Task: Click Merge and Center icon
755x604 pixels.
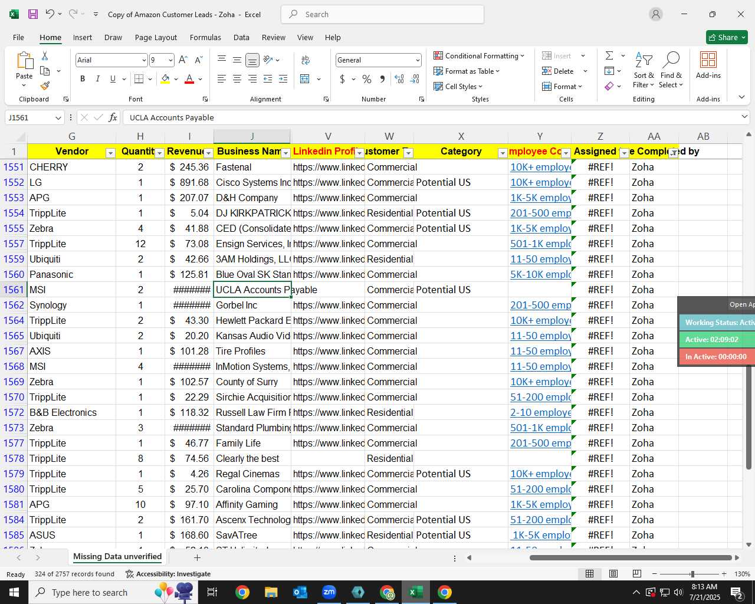Action: coord(305,79)
